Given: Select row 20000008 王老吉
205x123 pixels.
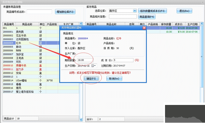Looking at the screenshot, I should pos(41,58).
